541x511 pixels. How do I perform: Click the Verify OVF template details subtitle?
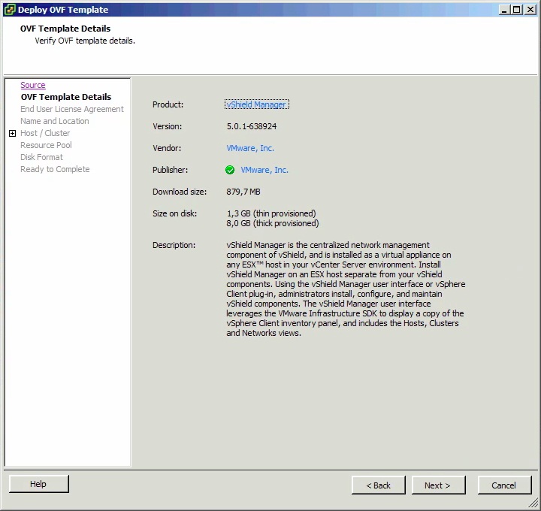85,41
